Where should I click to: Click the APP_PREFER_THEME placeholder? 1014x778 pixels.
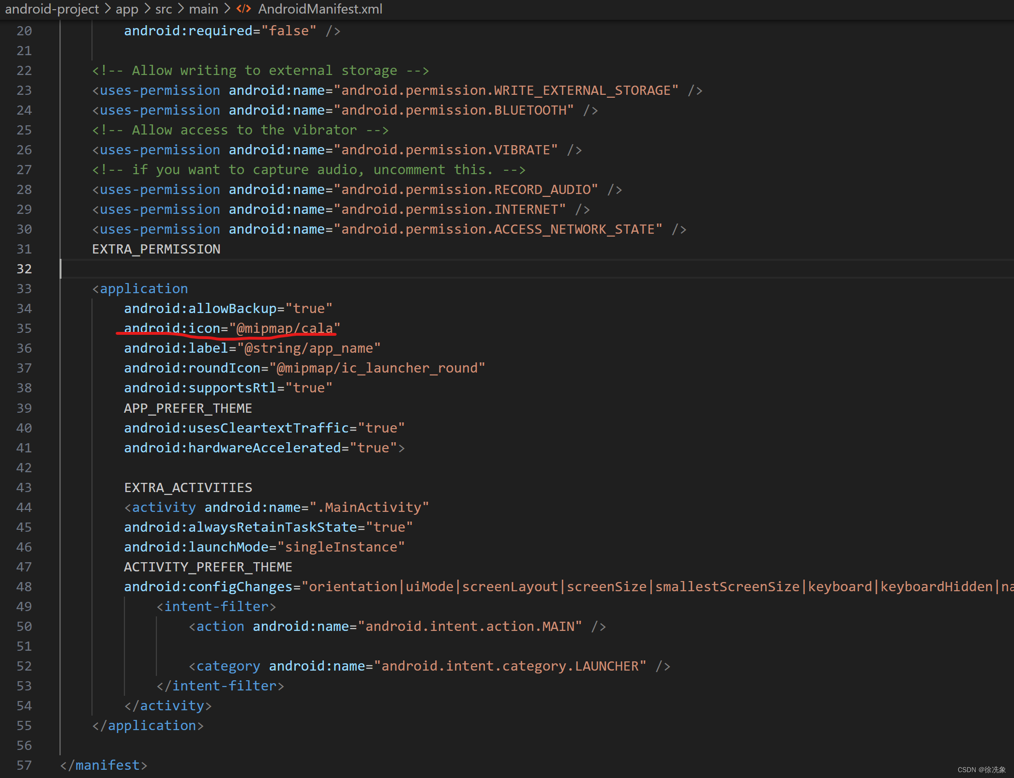[x=188, y=408]
